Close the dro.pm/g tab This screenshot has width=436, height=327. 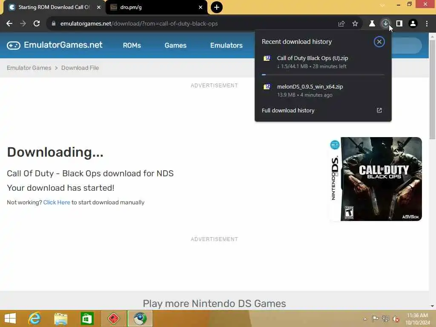coord(201,7)
